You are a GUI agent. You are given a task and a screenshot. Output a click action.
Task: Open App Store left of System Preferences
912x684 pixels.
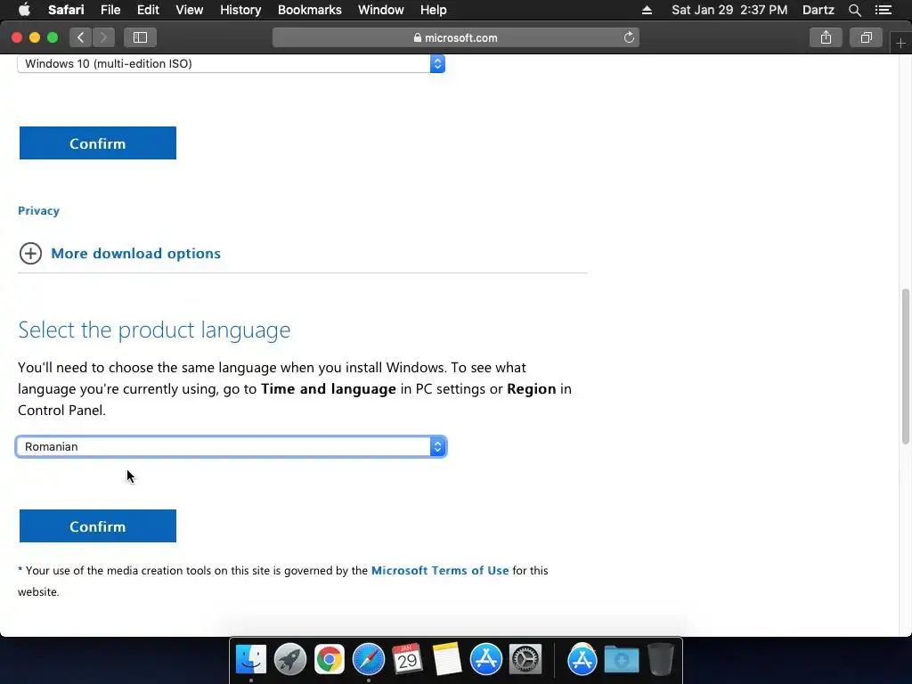485,660
